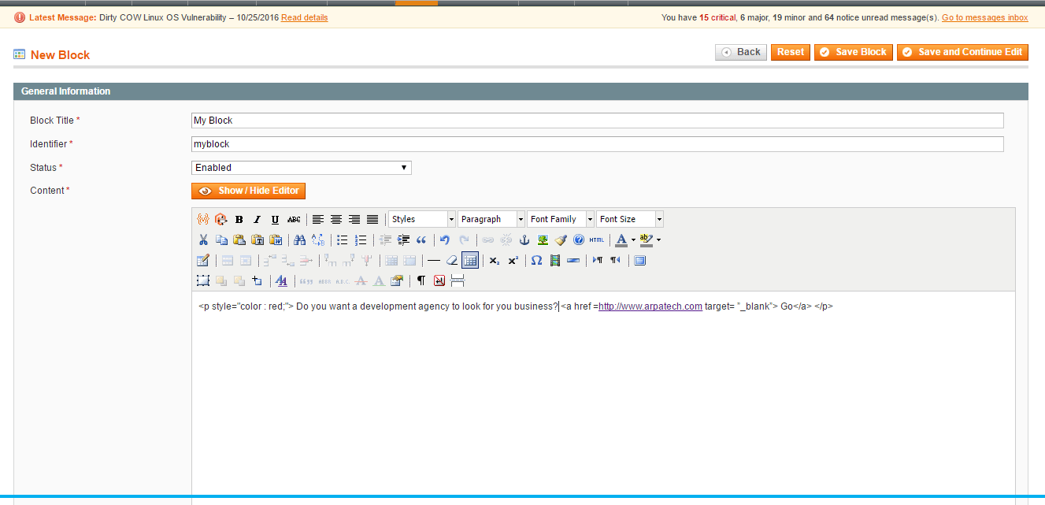
Task: Click the Insert Widget icon
Action: pos(202,220)
